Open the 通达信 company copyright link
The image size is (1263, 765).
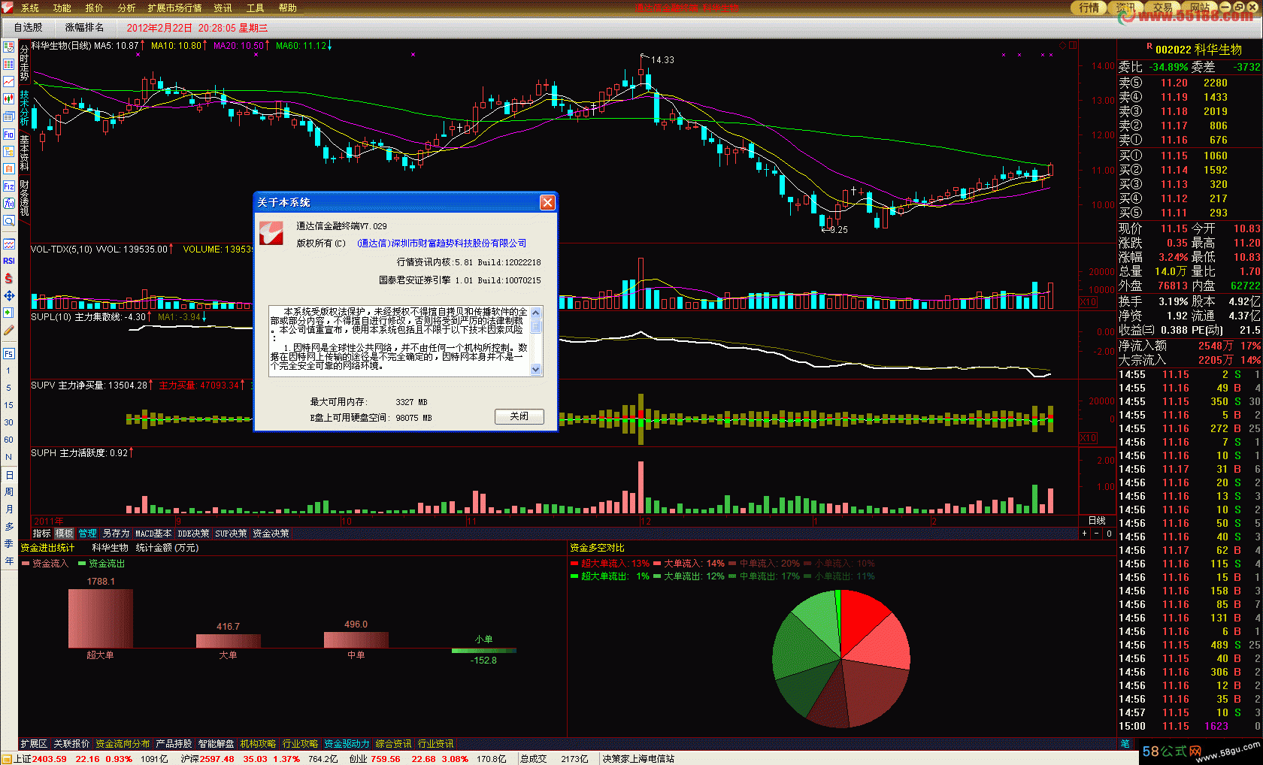442,243
